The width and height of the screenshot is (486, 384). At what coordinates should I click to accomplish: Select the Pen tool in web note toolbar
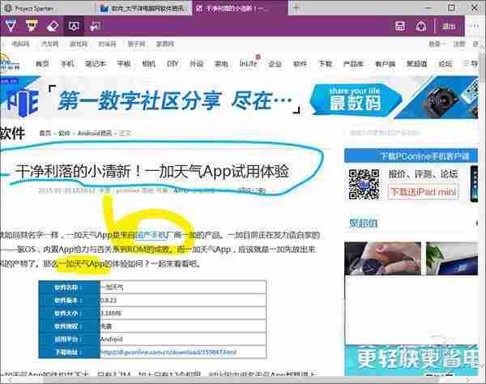tap(11, 26)
